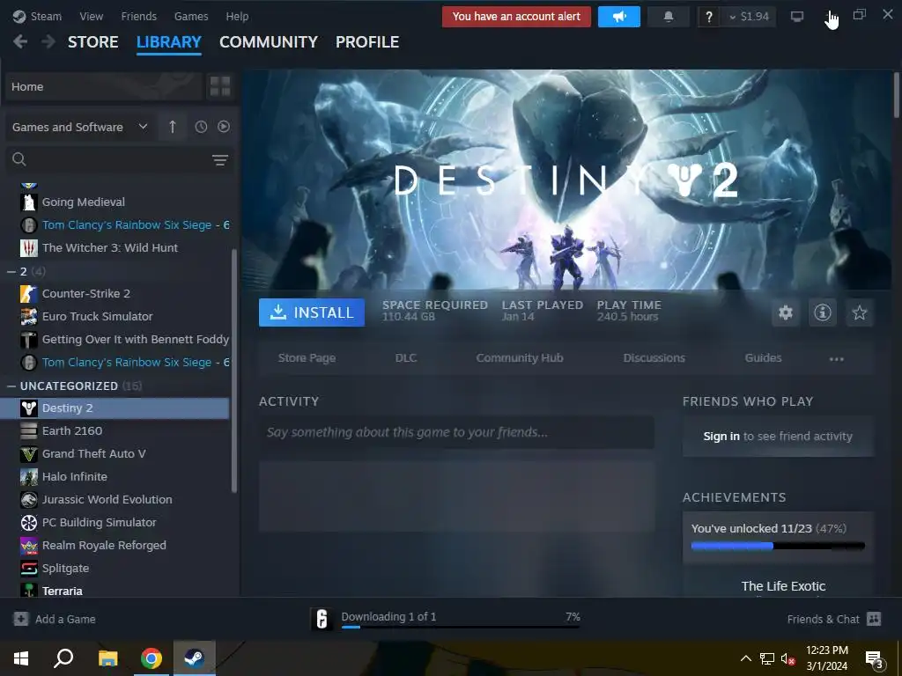
Task: Click the activity post text box
Action: [456, 432]
